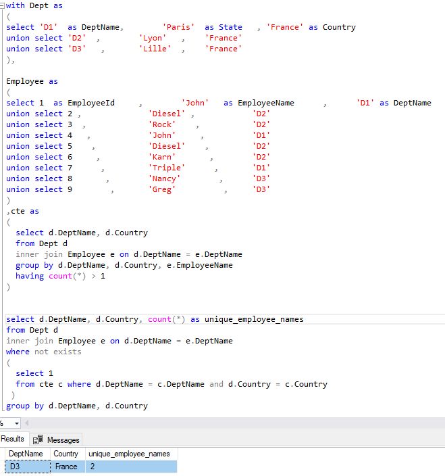Click the 'Nancy' employee name literal
This screenshot has width=445, height=476.
pyautogui.click(x=164, y=178)
